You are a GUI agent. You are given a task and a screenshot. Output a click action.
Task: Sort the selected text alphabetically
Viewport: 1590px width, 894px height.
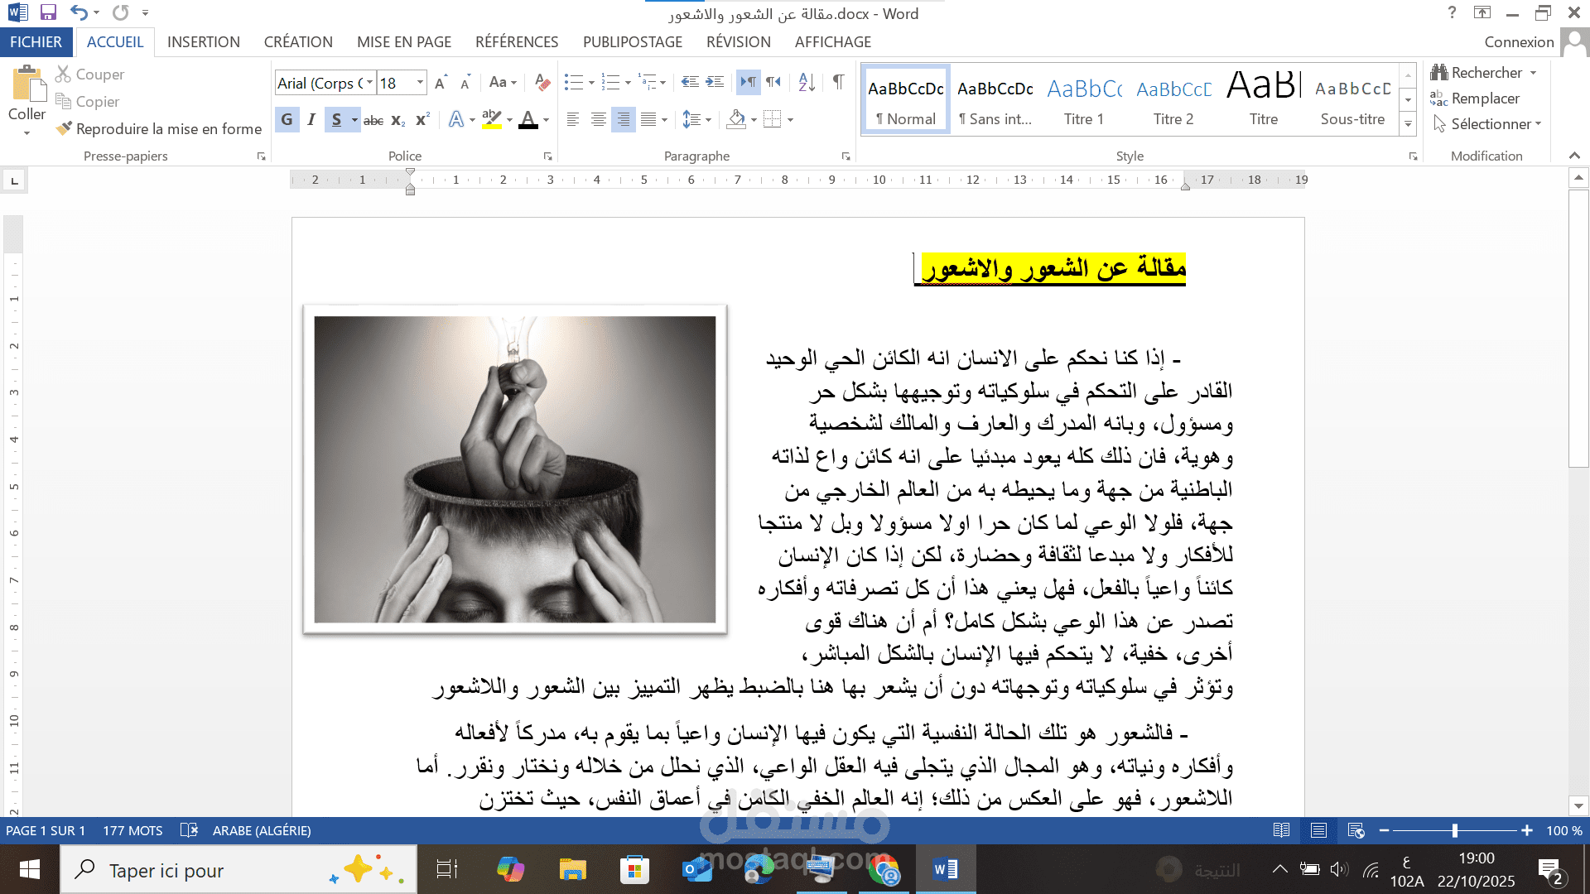pos(807,82)
